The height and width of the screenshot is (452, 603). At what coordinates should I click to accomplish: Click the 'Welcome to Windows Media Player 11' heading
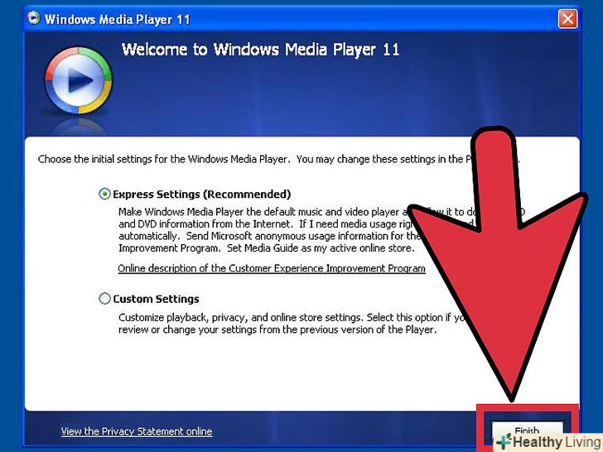(260, 50)
